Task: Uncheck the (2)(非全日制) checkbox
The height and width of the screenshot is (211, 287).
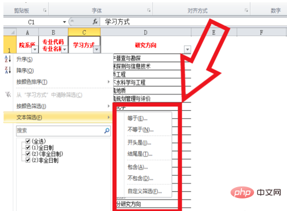Action: 28,154
